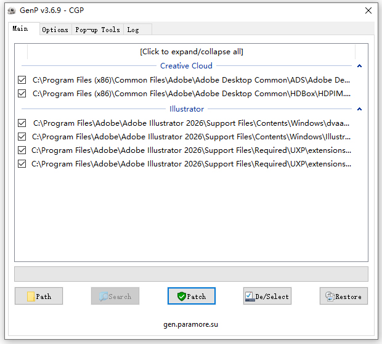Close the GenP window
Screen dimensions: 382x344
click(x=368, y=10)
